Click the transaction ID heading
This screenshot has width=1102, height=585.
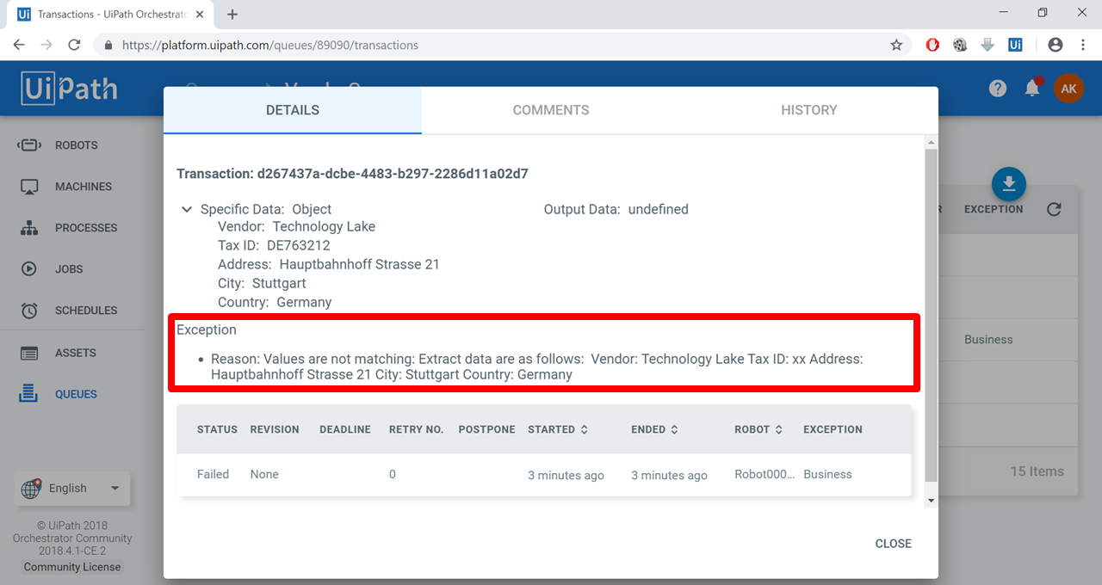[x=352, y=174]
